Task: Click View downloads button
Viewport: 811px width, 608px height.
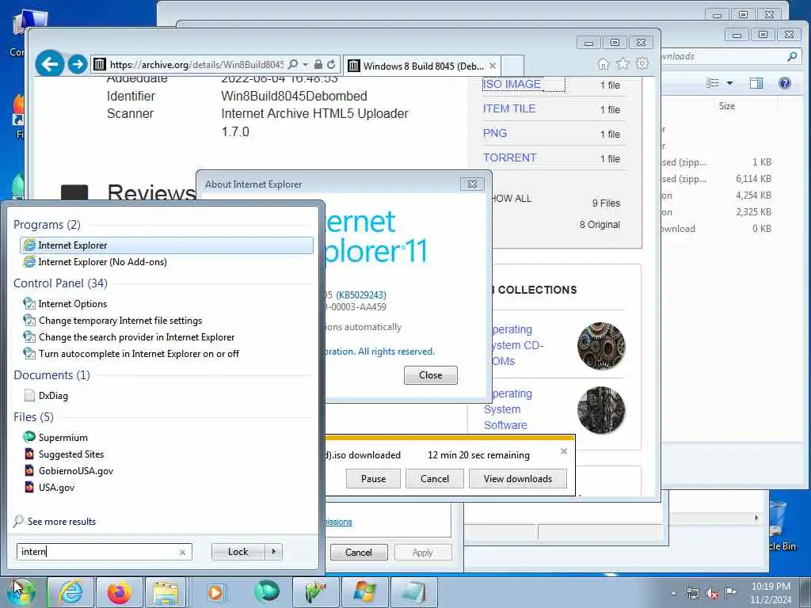Action: coord(518,479)
